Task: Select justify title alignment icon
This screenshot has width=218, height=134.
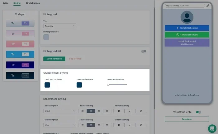Action: tap(107, 111)
